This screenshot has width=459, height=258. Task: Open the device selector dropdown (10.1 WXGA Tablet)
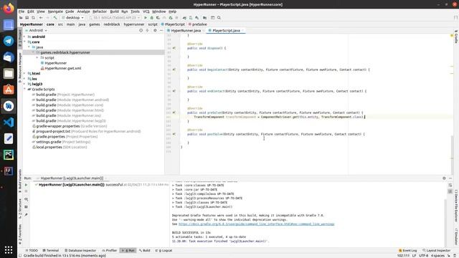point(114,17)
